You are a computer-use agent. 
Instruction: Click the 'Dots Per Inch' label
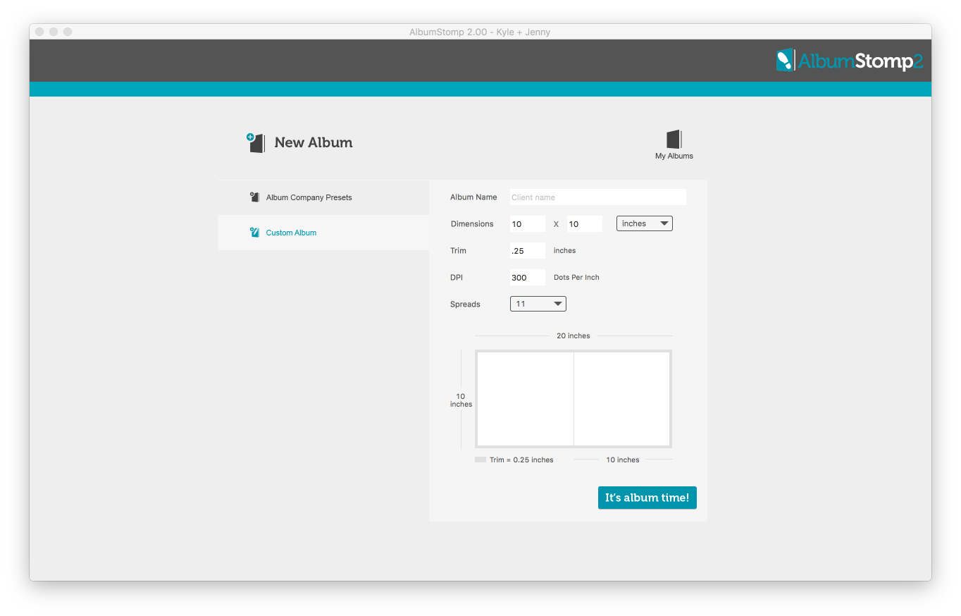576,278
